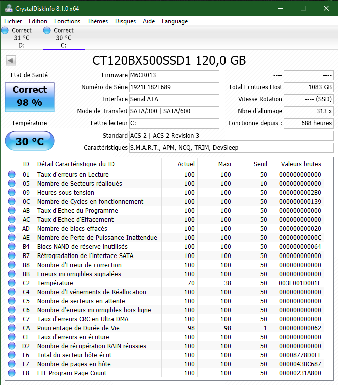The height and width of the screenshot is (385, 338).
Task: Click the Interface field Serial ATA
Action: [x=174, y=99]
